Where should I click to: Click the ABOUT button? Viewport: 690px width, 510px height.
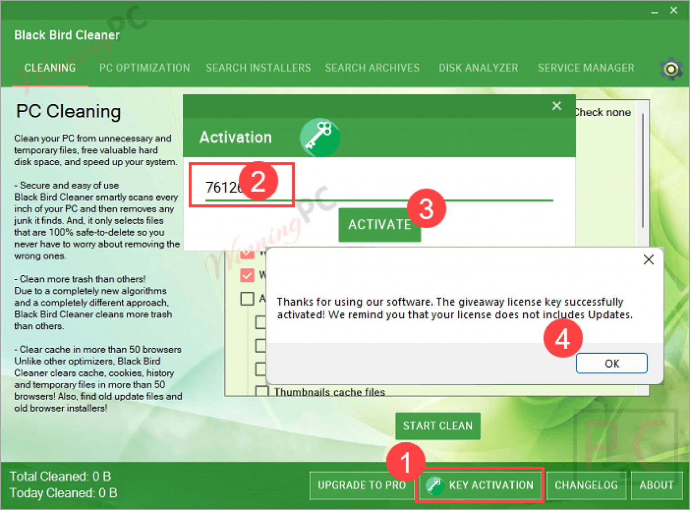[657, 485]
